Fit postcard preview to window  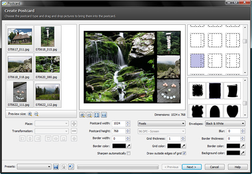(x=97, y=115)
